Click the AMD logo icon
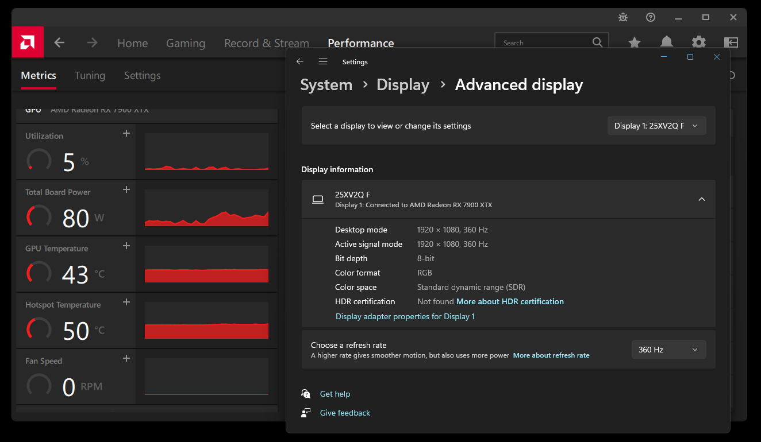This screenshot has width=761, height=442. 28,42
